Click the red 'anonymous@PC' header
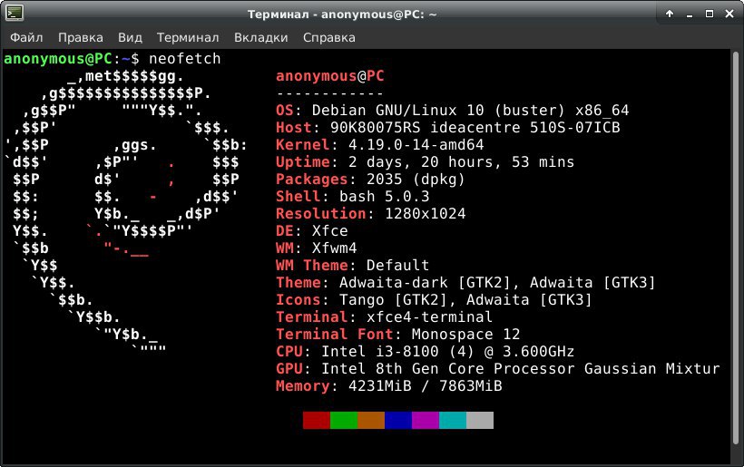Screen dimensions: 744x467 (330, 76)
